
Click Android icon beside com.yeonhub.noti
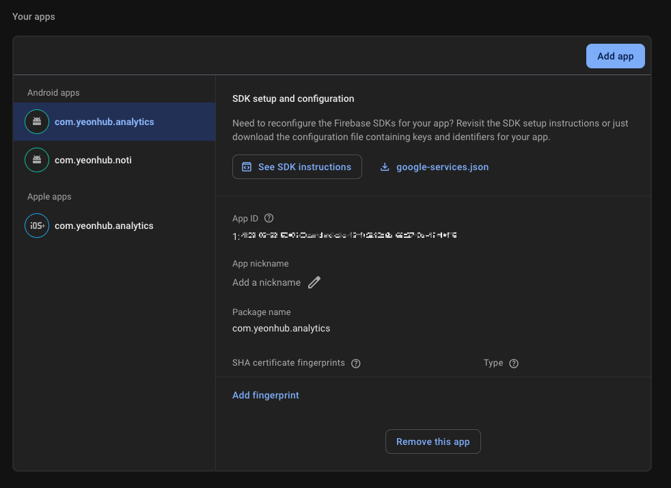(x=37, y=160)
